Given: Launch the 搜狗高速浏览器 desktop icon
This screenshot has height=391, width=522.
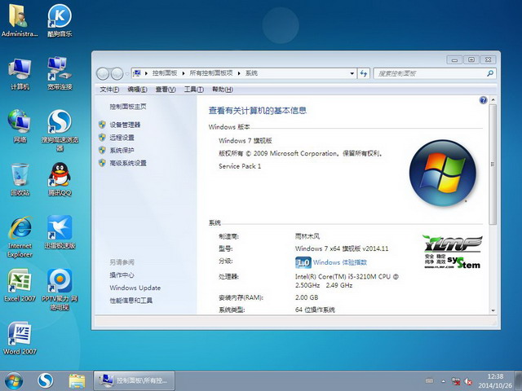Looking at the screenshot, I should (x=60, y=130).
